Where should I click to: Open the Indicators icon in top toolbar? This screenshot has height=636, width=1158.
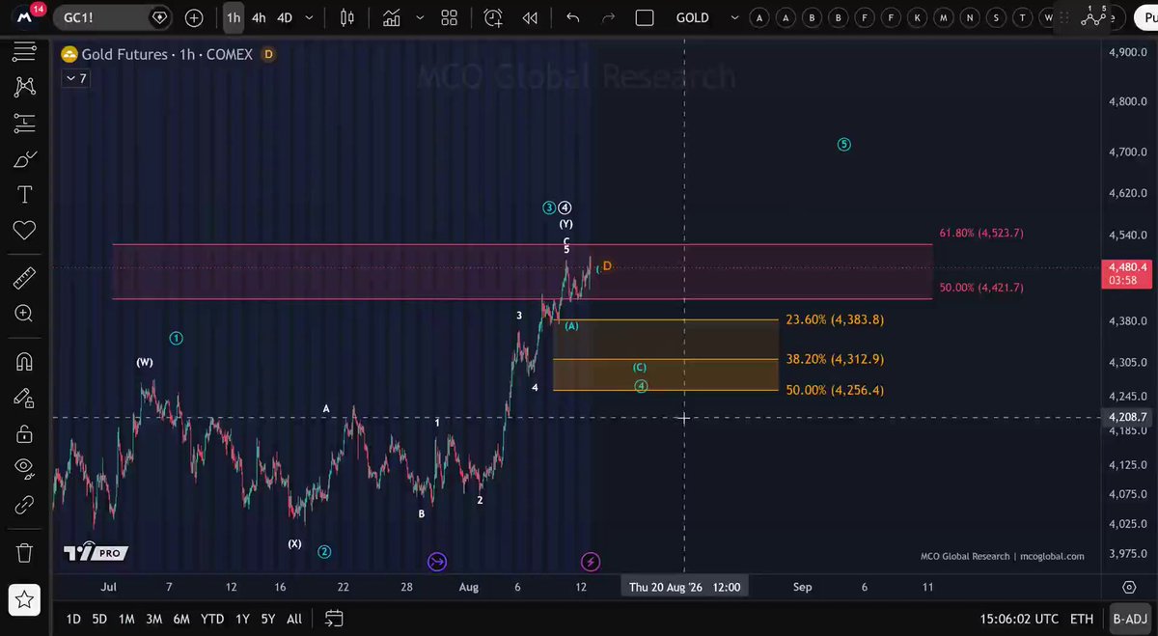[x=391, y=17]
